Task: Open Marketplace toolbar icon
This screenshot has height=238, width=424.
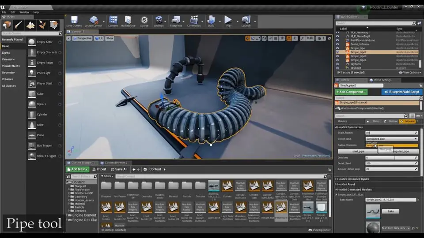Action: (x=128, y=21)
